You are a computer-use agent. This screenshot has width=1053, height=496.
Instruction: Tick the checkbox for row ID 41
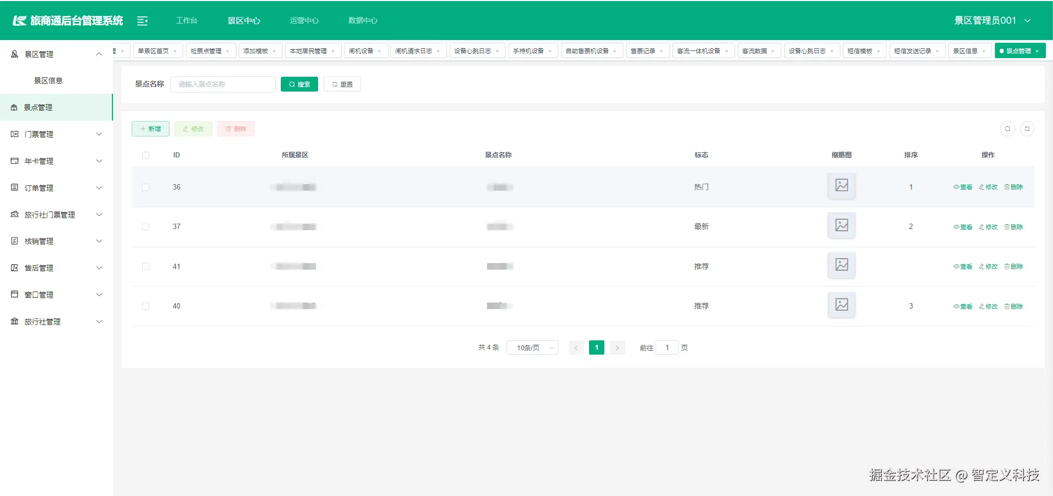pyautogui.click(x=146, y=266)
